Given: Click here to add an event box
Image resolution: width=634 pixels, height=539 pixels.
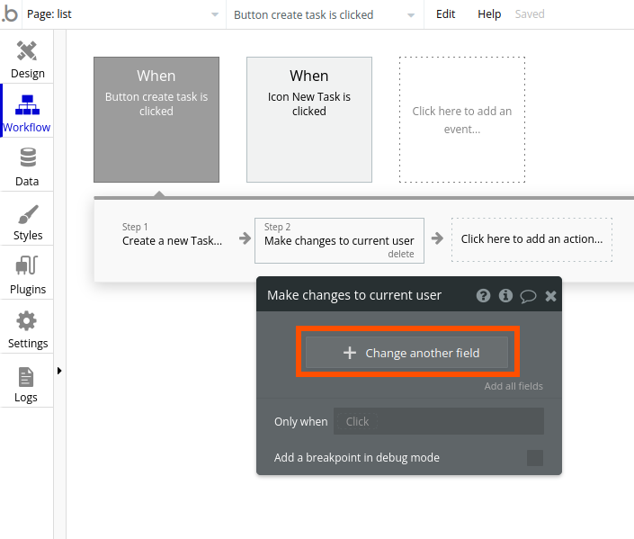Looking at the screenshot, I should tap(462, 120).
